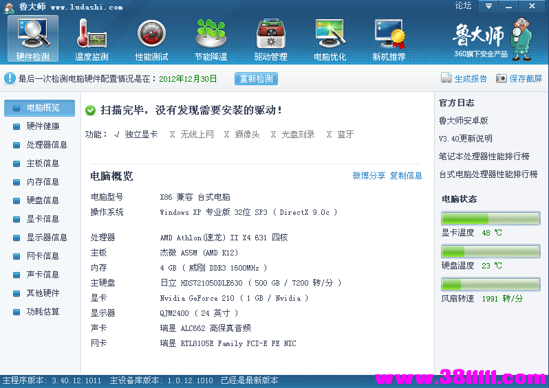The height and width of the screenshot is (388, 549).
Task: Click 主程序版本 3.40.12.1011 in status bar
Action: pos(52,380)
